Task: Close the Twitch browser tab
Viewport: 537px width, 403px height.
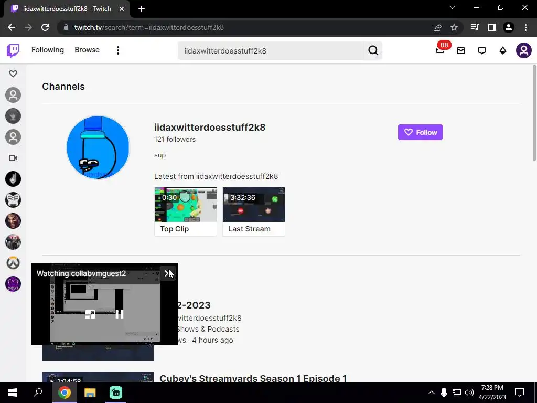Action: tap(122, 9)
